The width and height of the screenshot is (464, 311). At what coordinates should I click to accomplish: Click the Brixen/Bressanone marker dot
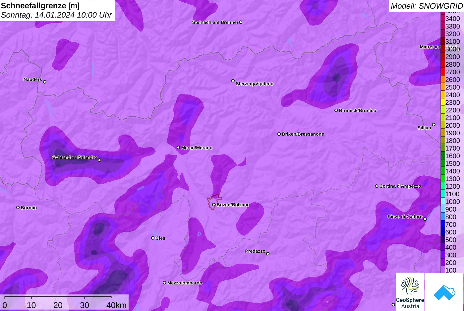point(279,134)
